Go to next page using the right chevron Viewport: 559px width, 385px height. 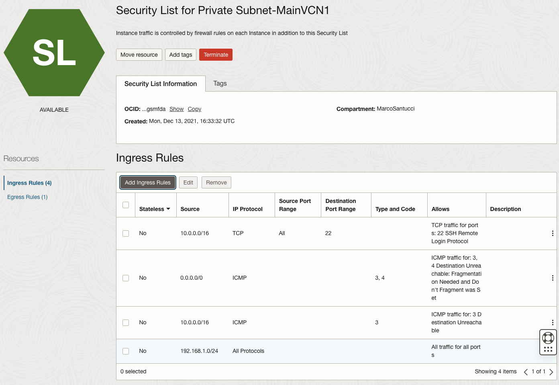(552, 371)
